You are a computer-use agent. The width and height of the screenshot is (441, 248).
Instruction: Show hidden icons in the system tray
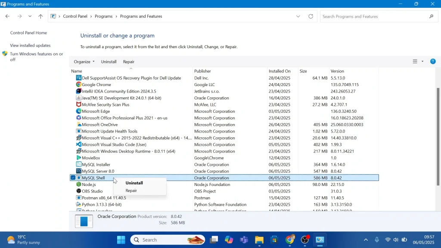[x=366, y=239]
